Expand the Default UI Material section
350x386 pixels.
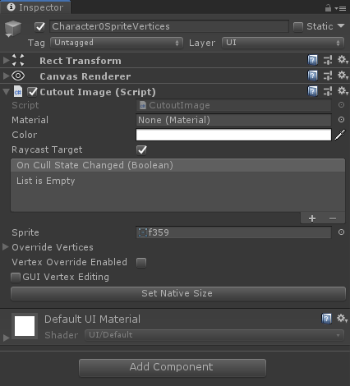click(6, 338)
